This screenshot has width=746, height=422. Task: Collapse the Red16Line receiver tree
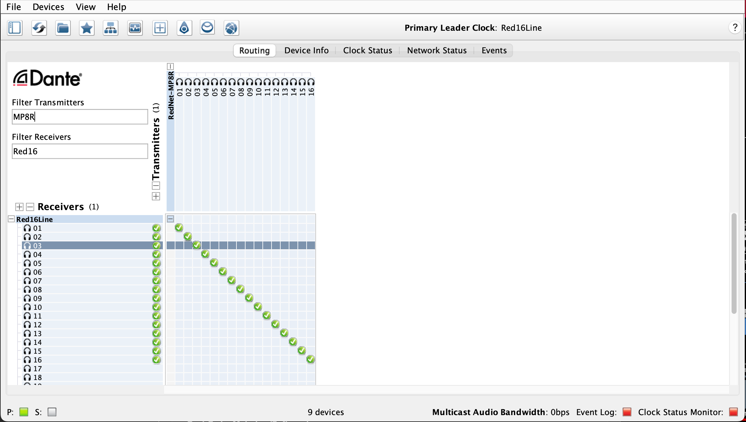click(x=11, y=219)
